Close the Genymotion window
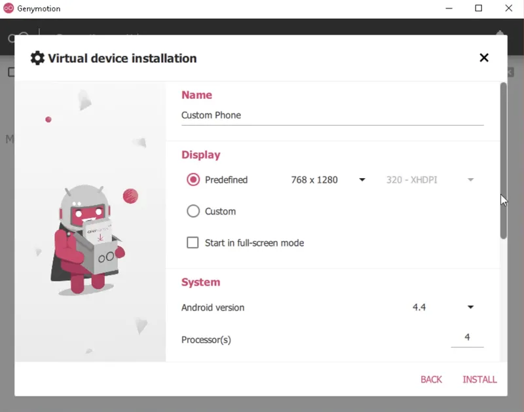 509,9
